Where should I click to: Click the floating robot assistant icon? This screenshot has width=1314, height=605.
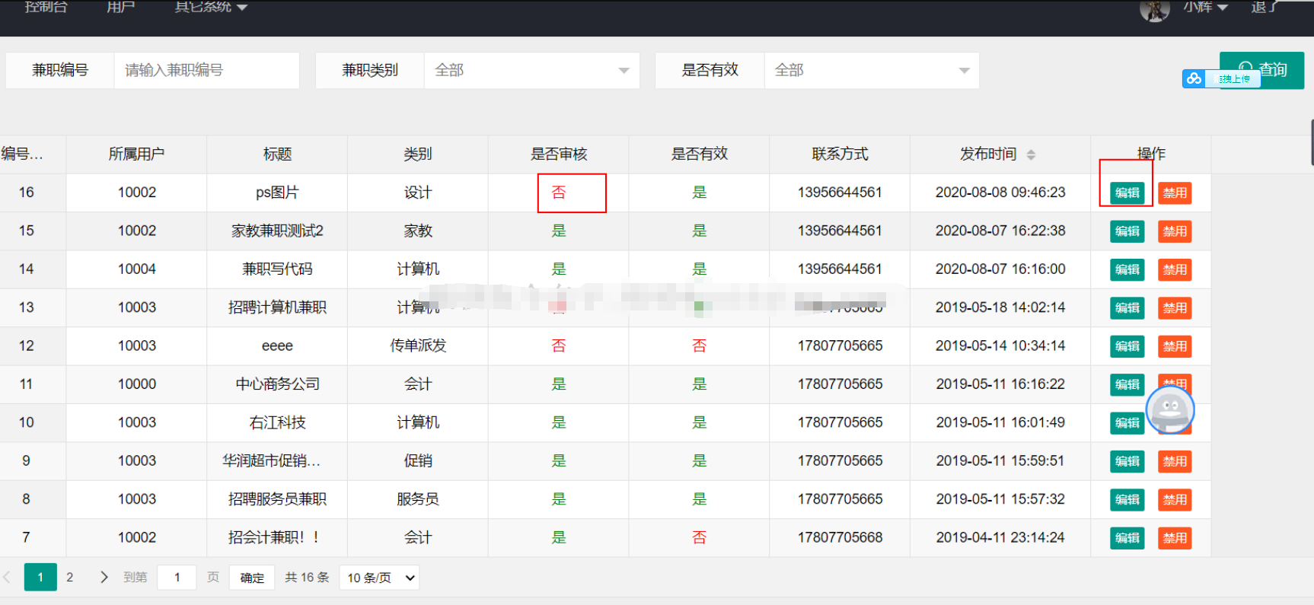click(x=1170, y=410)
